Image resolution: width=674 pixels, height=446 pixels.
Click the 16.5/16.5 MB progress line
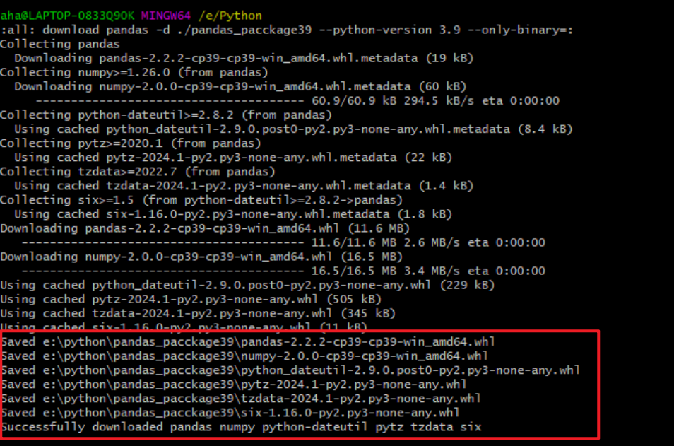point(283,271)
